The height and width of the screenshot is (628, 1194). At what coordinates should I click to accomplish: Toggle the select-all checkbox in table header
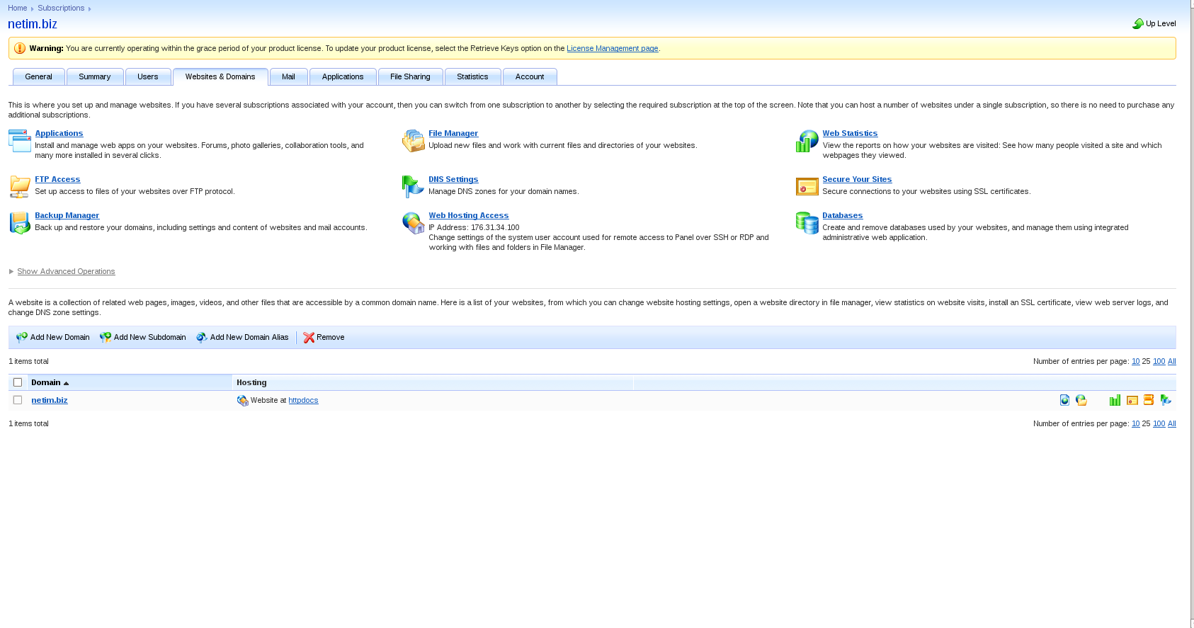pyautogui.click(x=18, y=382)
